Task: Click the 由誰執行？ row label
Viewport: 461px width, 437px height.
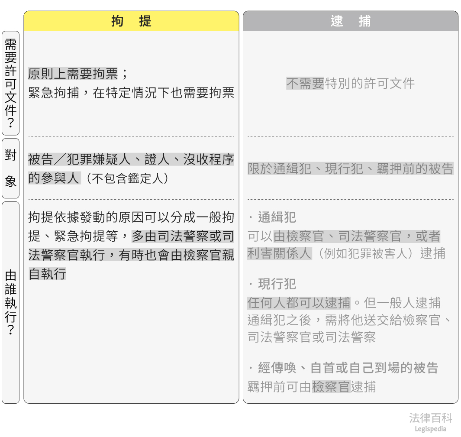Action: tap(10, 302)
